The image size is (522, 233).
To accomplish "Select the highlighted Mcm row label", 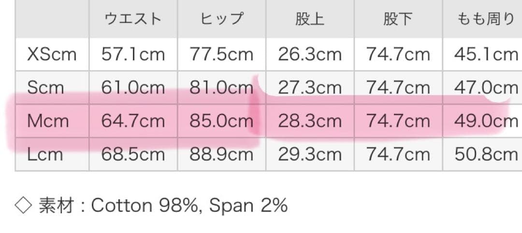I will pos(48,121).
